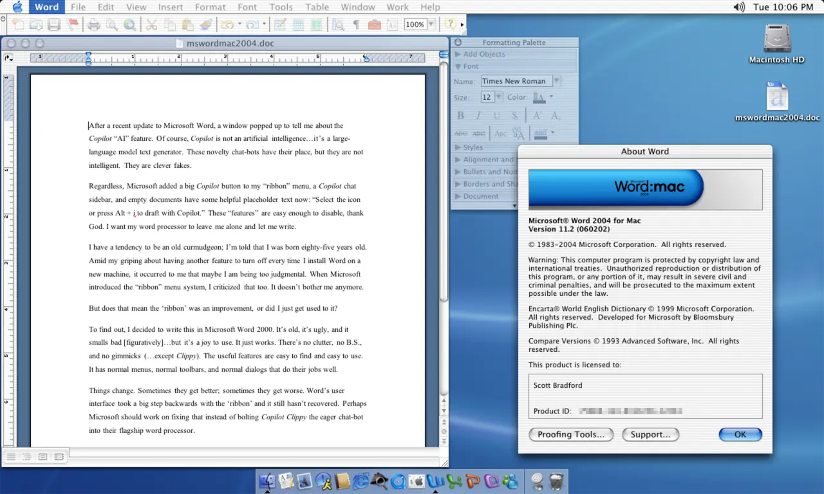824x494 pixels.
Task: Click the font Size input field
Action: pyautogui.click(x=487, y=98)
